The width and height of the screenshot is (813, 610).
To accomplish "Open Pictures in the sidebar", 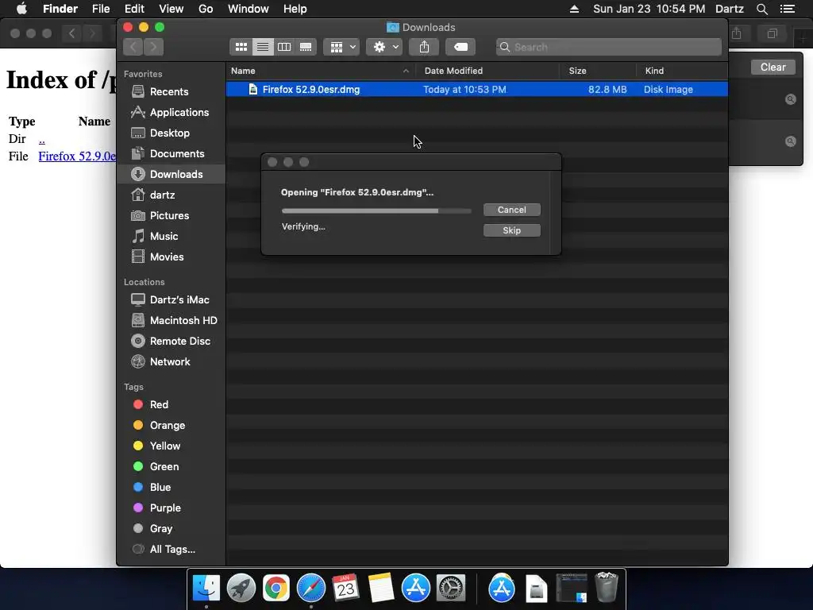I will (x=171, y=216).
